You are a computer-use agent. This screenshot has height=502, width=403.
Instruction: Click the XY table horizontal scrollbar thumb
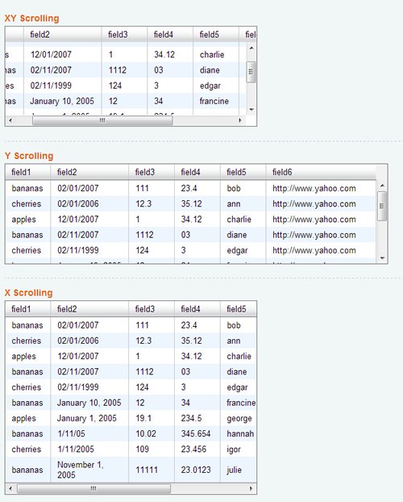(102, 120)
